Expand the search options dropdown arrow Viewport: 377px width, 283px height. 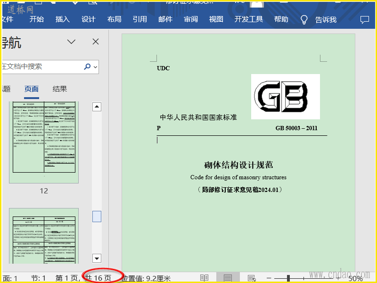pos(96,67)
